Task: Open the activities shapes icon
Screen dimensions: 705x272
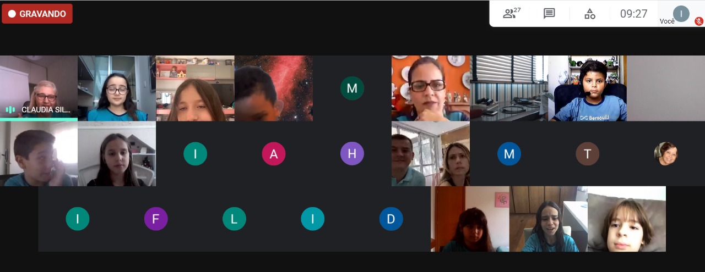Action: (590, 14)
